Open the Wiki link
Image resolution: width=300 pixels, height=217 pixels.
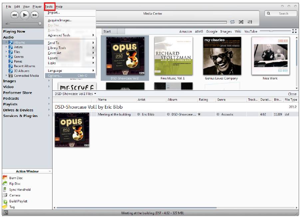[x=238, y=31]
